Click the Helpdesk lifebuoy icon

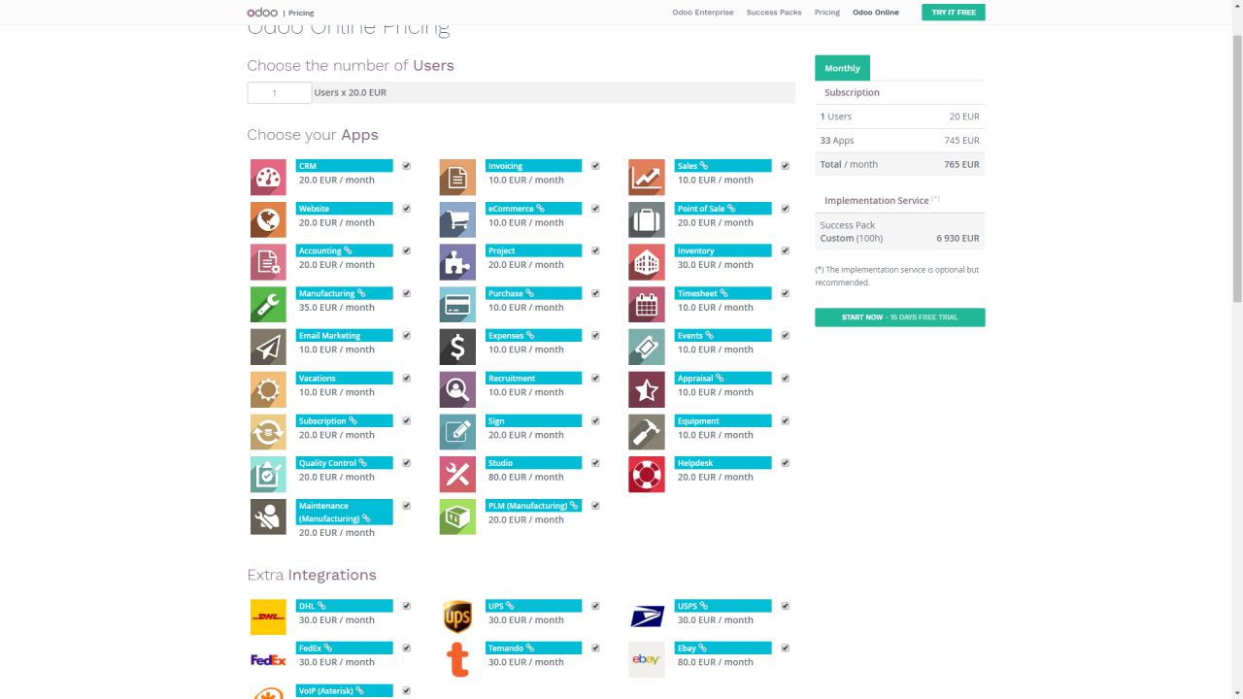point(647,475)
